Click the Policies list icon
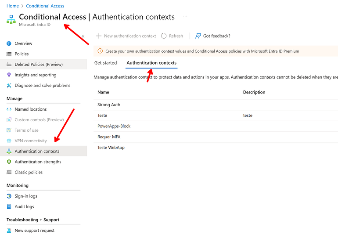Viewport: 338px width, 249px height. pyautogui.click(x=9, y=54)
